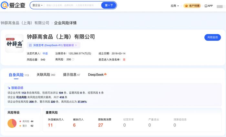Click the 高风险 44 legend item
Screen dimensions: 226x137
tap(26, 121)
